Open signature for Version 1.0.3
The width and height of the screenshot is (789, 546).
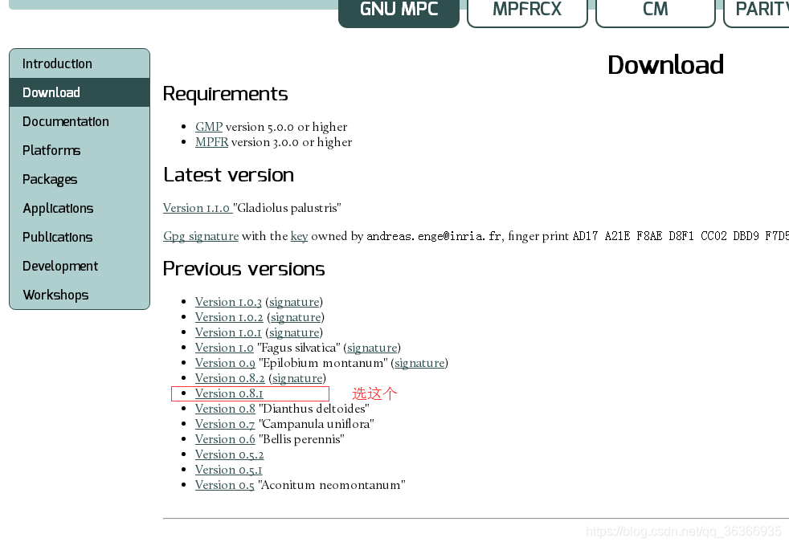coord(294,302)
